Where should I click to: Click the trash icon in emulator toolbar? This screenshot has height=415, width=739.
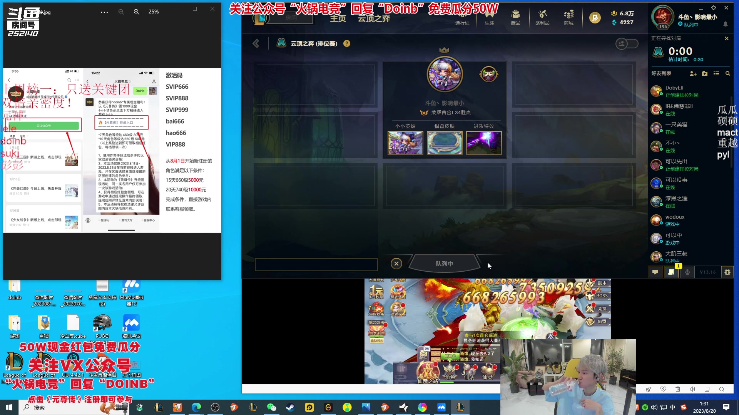678,389
